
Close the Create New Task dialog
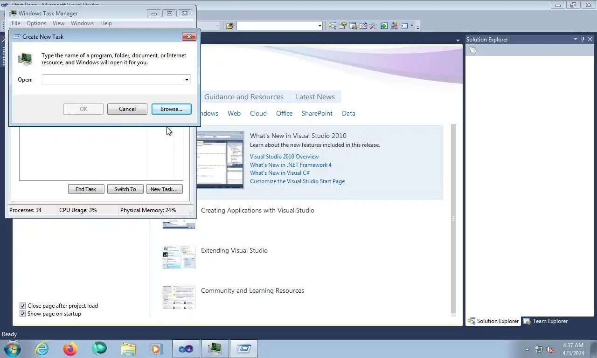click(x=188, y=36)
